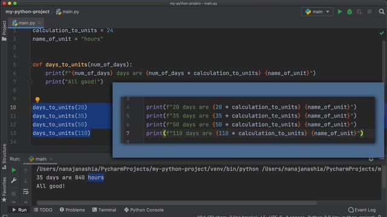This screenshot has height=217, width=387.
Task: Click the green inspection checkmark
Action: (382, 33)
